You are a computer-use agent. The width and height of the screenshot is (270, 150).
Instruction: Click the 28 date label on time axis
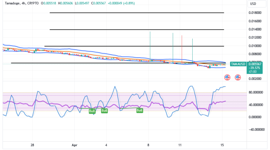[x=32, y=145]
